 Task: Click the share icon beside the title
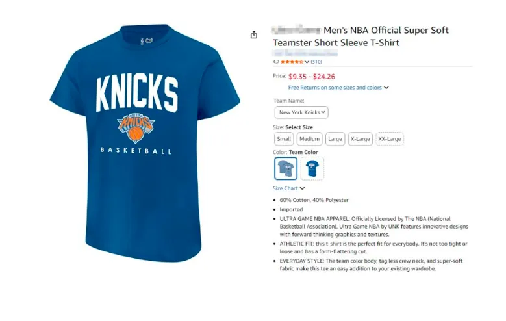coord(254,34)
